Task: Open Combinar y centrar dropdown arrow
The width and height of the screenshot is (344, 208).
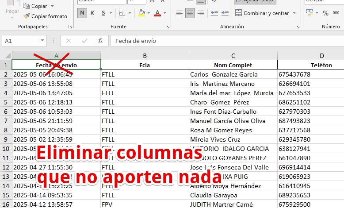Action: pos(294,13)
